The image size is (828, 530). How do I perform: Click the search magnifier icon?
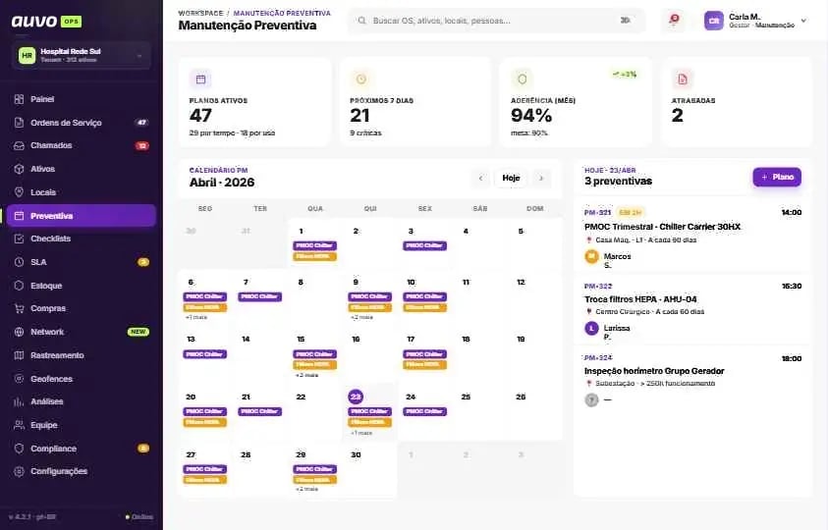[361, 21]
